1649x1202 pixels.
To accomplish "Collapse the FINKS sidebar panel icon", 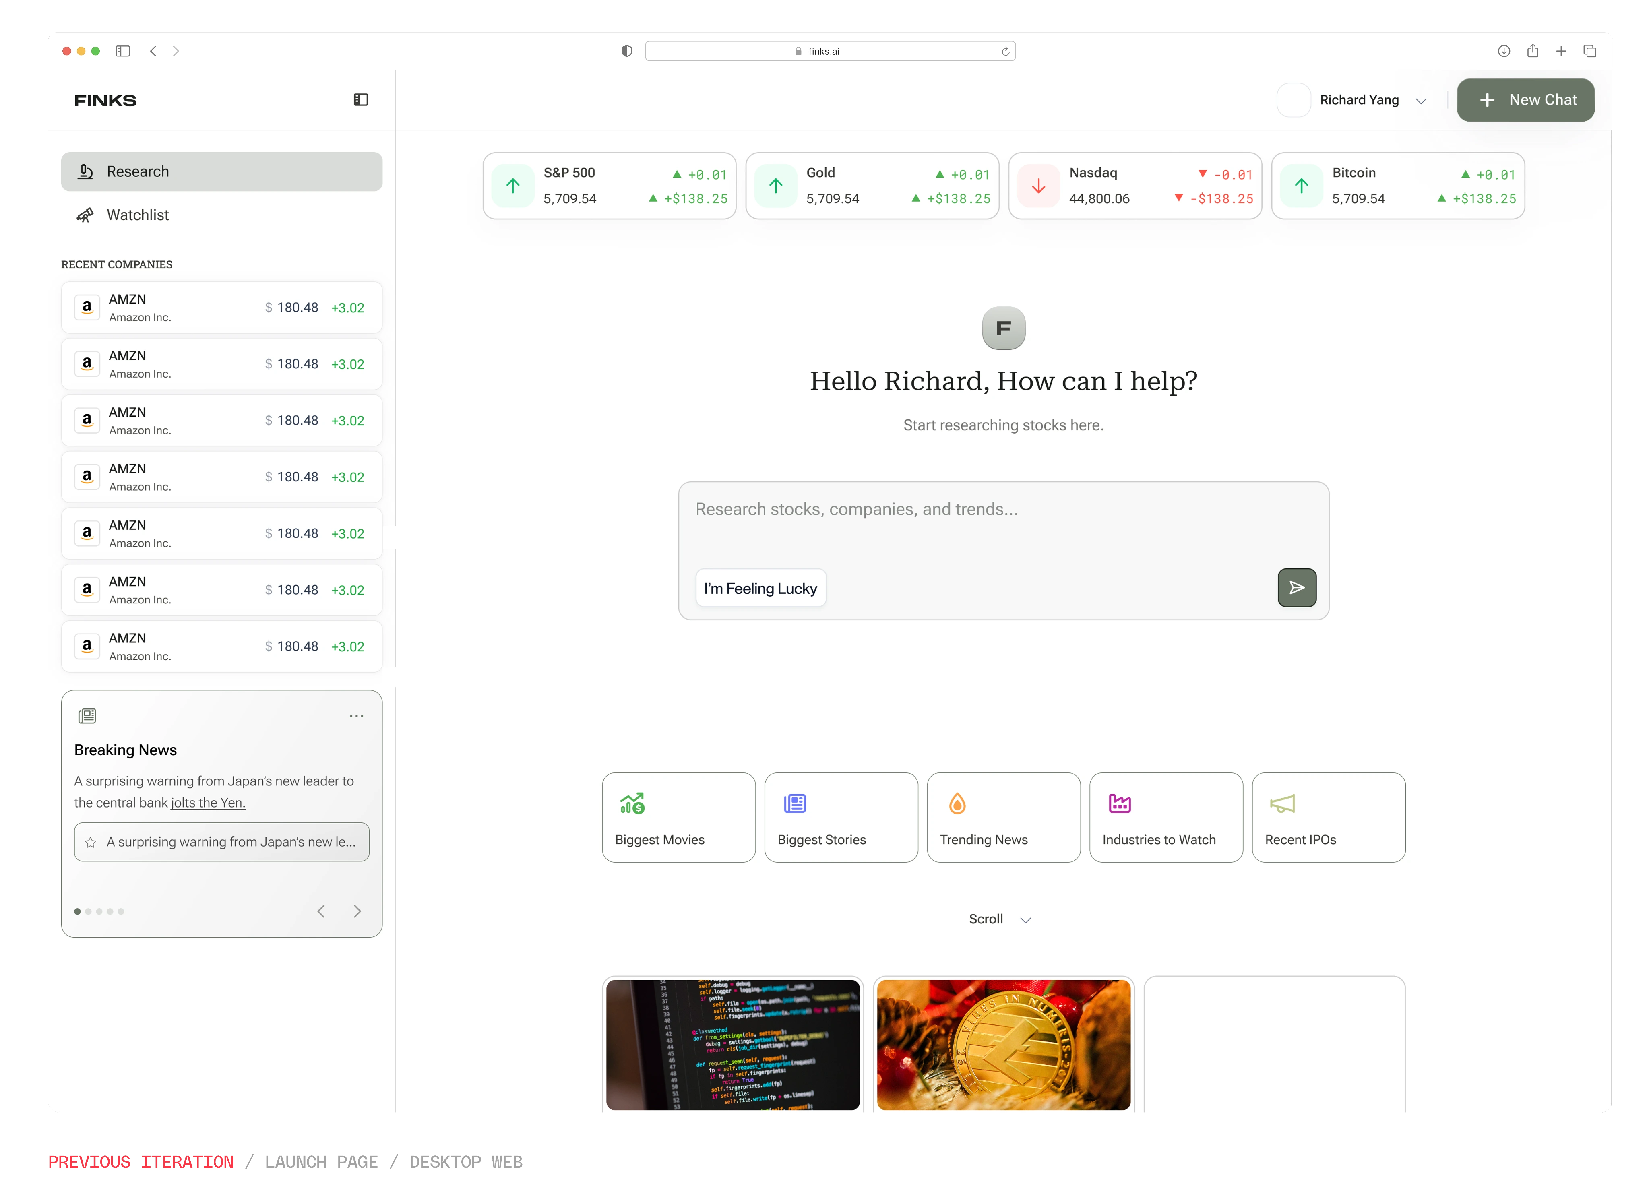I will click(x=361, y=100).
